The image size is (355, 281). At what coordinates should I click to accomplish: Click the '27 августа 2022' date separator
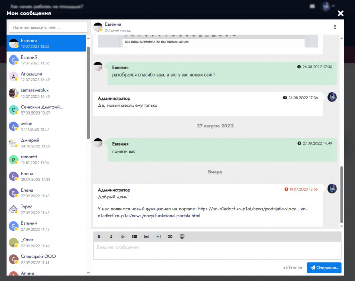(x=215, y=126)
